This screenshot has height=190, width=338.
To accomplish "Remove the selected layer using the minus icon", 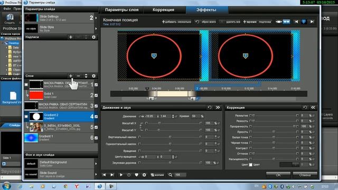I will (78, 76).
